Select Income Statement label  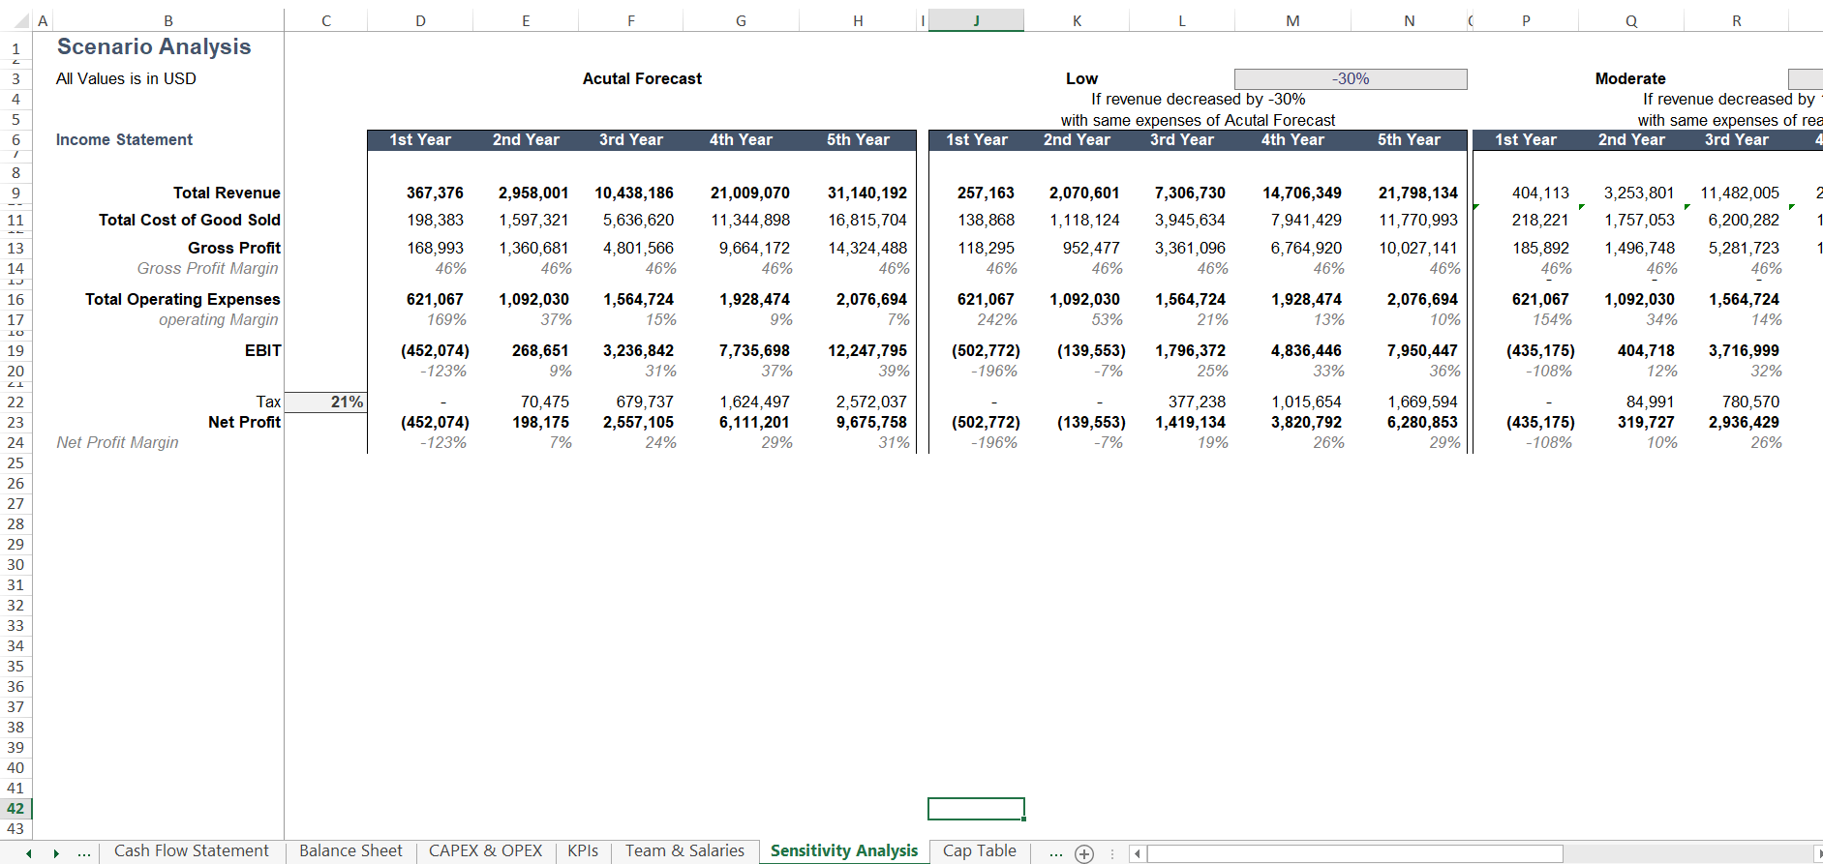tap(124, 139)
